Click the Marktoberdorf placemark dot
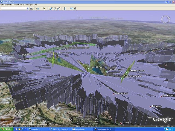Viewport: 175px width, 131px height. 161,96
